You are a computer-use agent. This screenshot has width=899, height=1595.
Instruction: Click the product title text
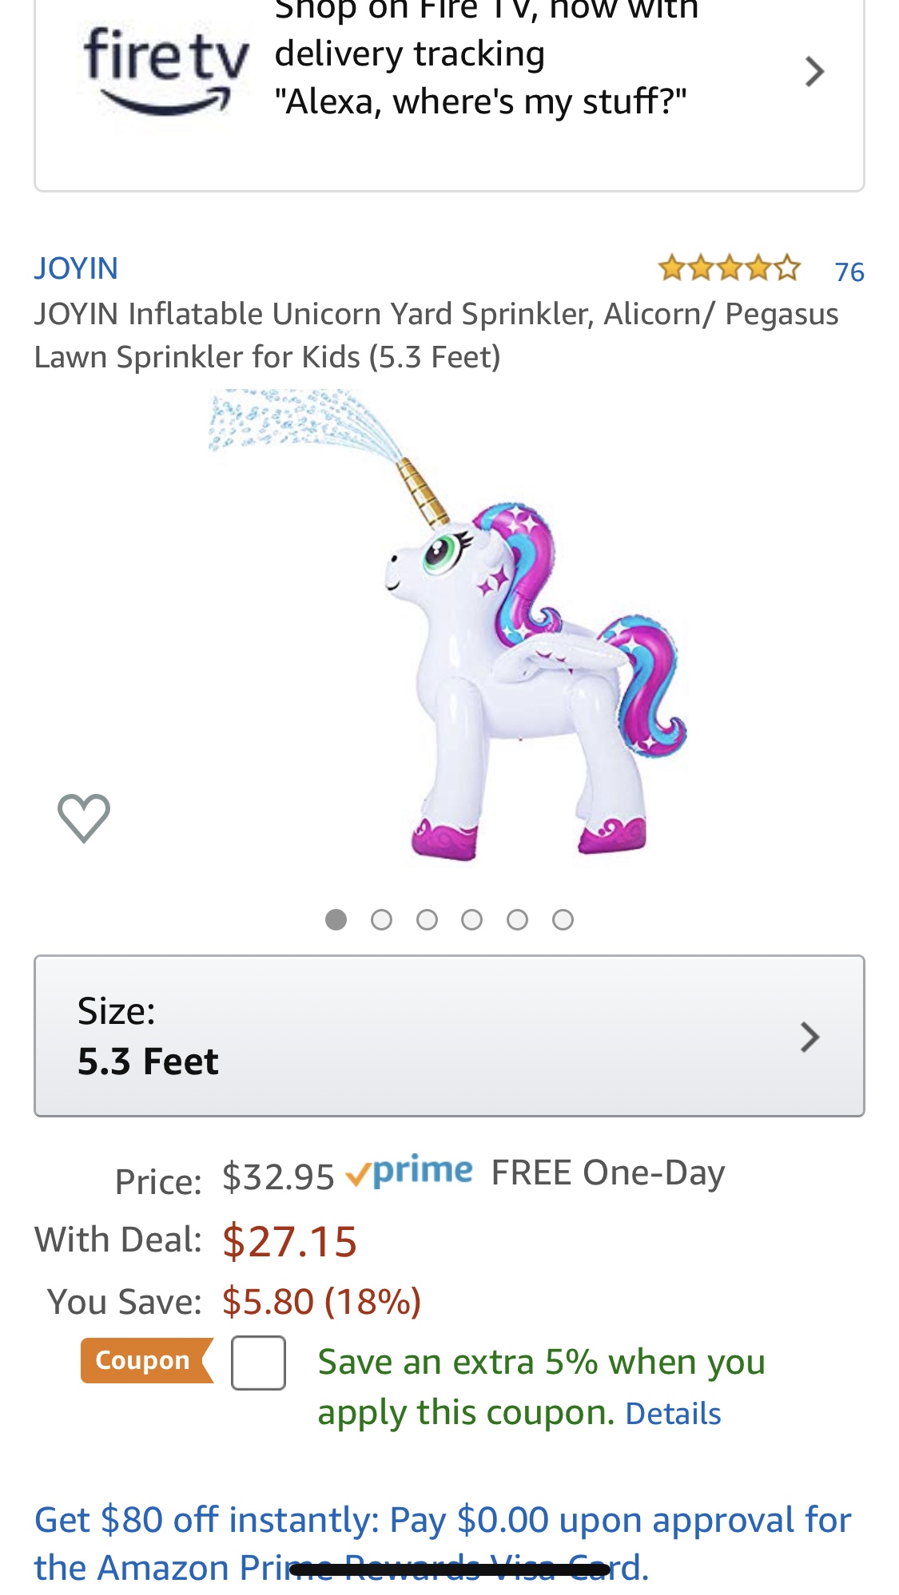(x=436, y=335)
